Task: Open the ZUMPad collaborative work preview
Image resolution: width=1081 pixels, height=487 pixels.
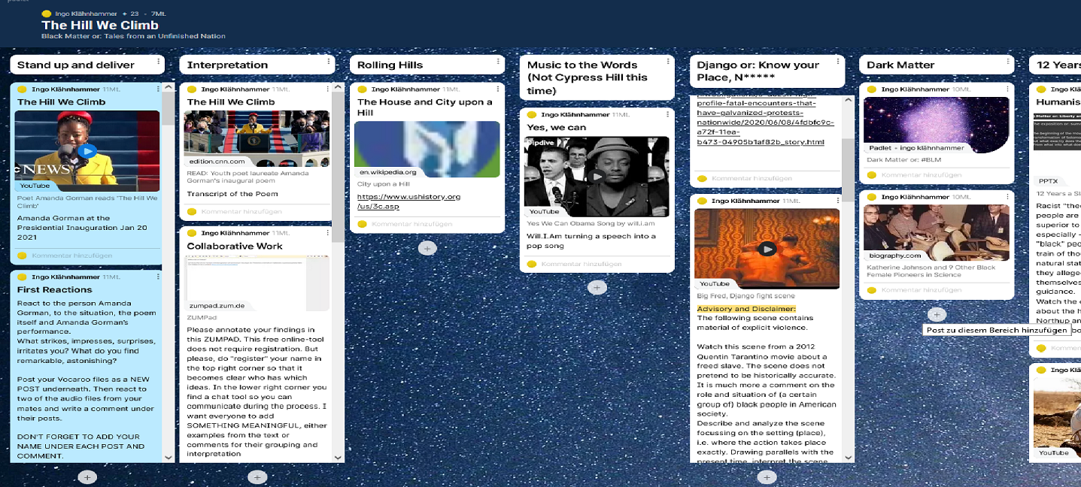Action: (x=257, y=283)
